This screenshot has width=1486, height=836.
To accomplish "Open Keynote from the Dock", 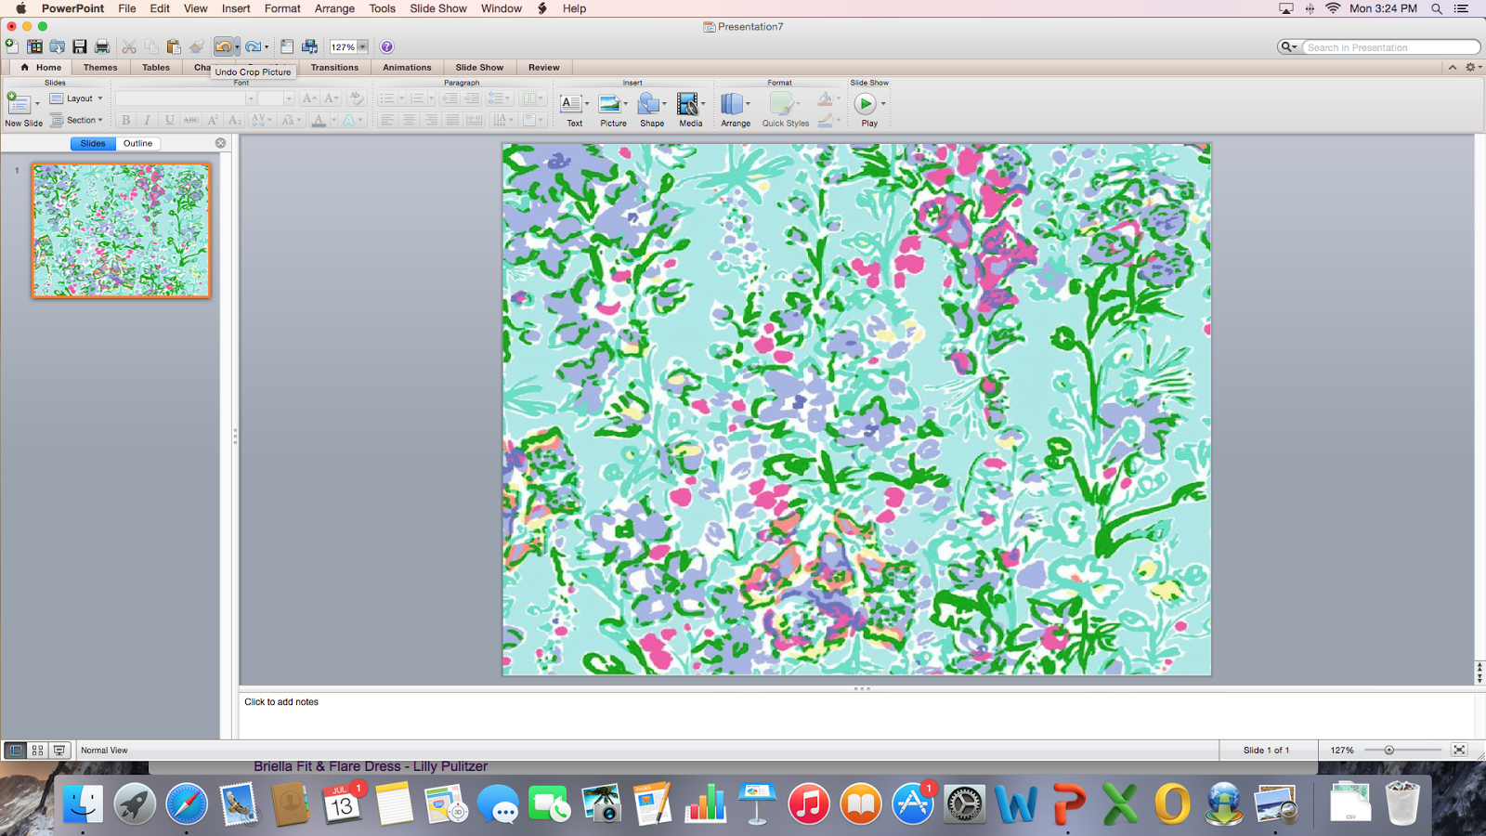I will (757, 803).
